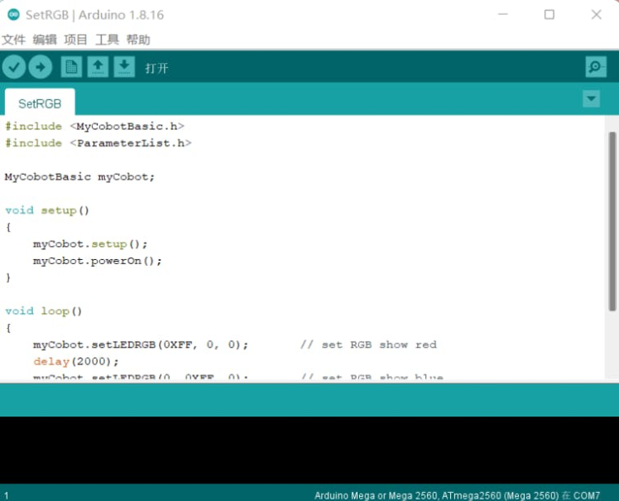The height and width of the screenshot is (501, 619).
Task: Click the line '#include <MyCobotBasic.h>'
Action: [94, 126]
